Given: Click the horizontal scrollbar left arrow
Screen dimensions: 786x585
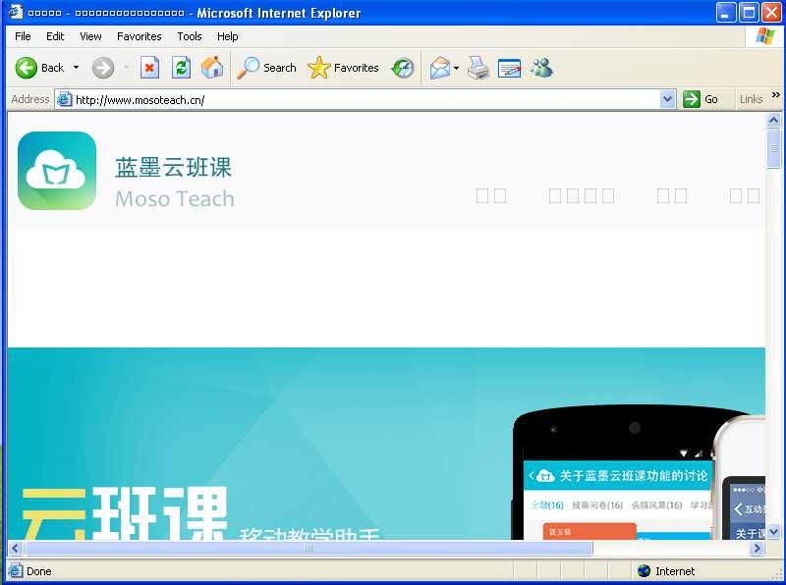Looking at the screenshot, I should tap(15, 548).
